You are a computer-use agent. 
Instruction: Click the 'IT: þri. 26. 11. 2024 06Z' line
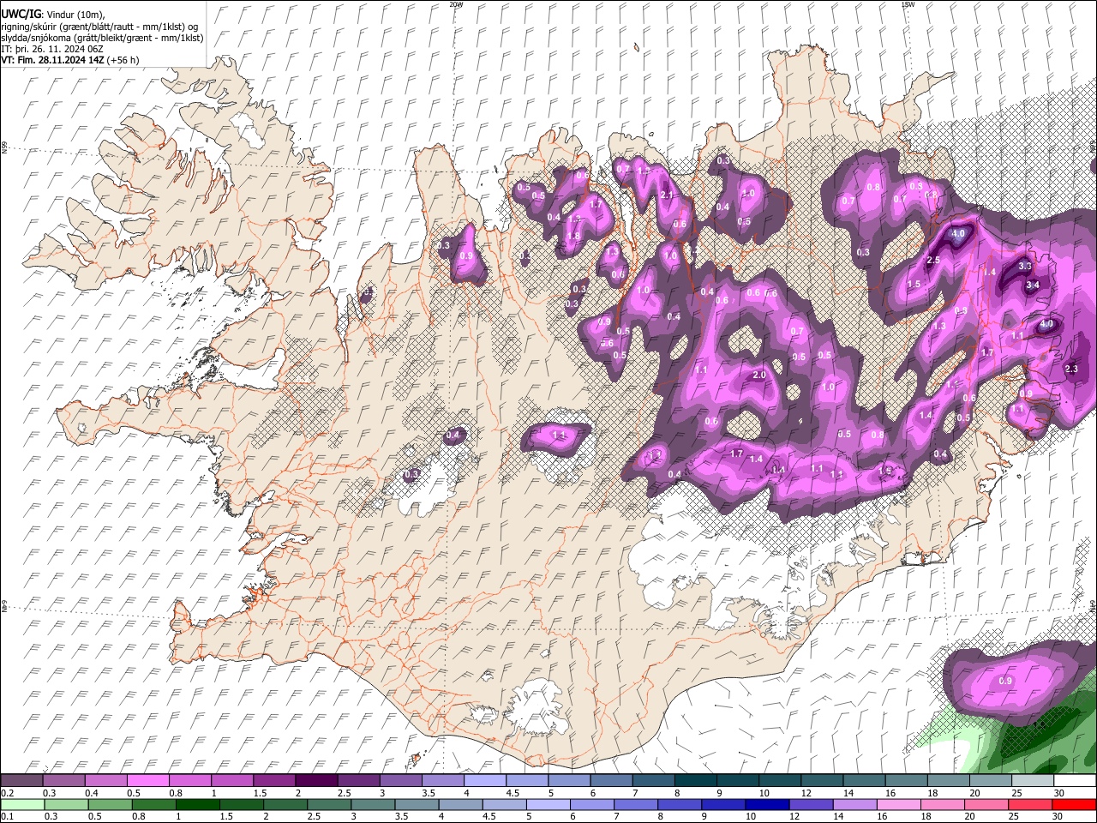click(52, 49)
